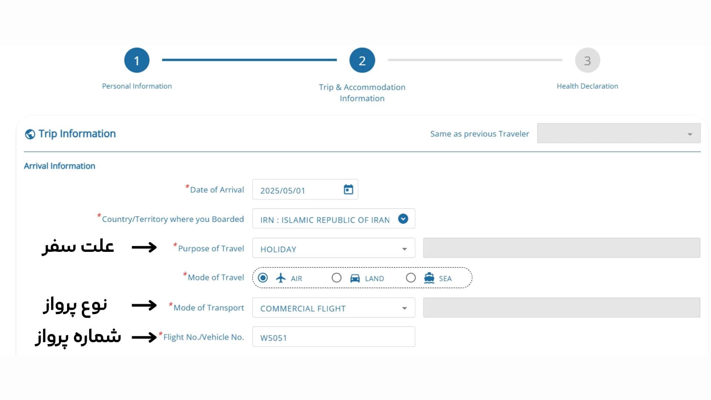Select the AIR radio button
The width and height of the screenshot is (711, 400).
pyautogui.click(x=263, y=278)
